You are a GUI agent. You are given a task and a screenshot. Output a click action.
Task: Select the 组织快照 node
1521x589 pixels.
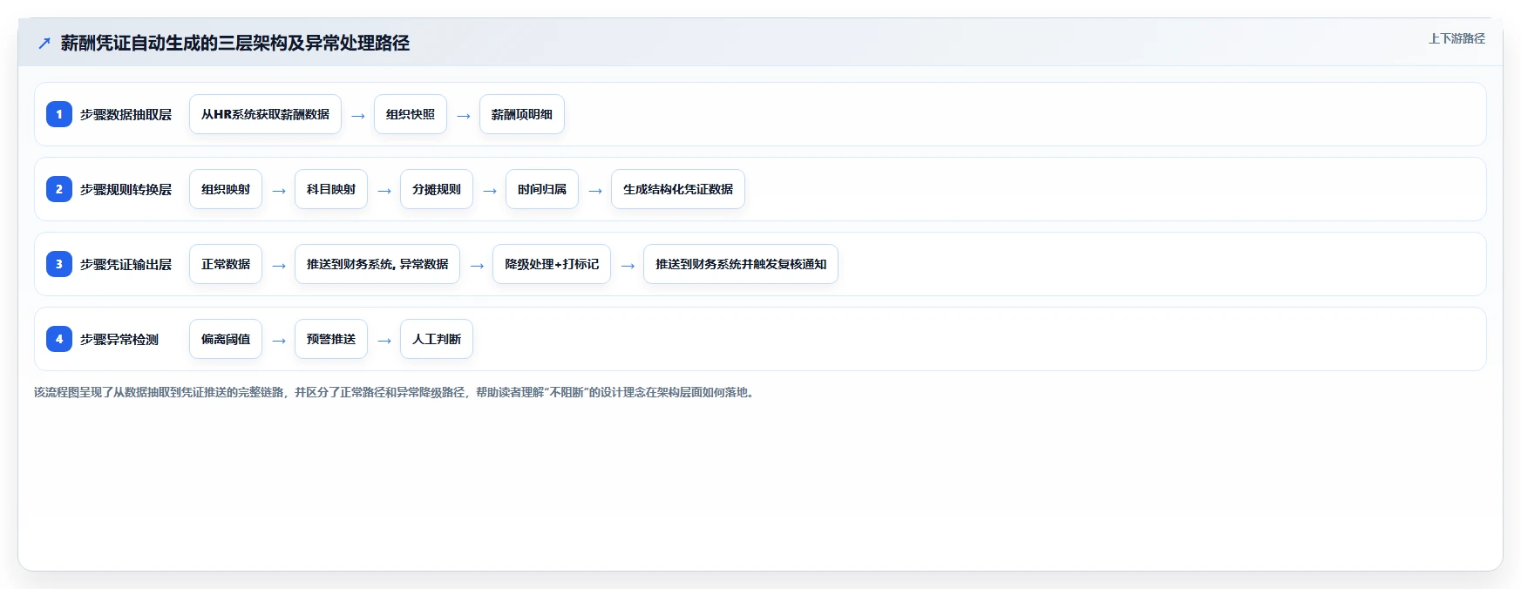click(x=411, y=114)
